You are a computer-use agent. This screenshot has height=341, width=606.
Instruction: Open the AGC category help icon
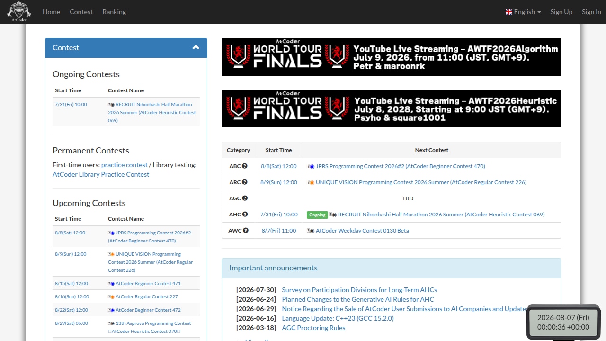tap(245, 198)
